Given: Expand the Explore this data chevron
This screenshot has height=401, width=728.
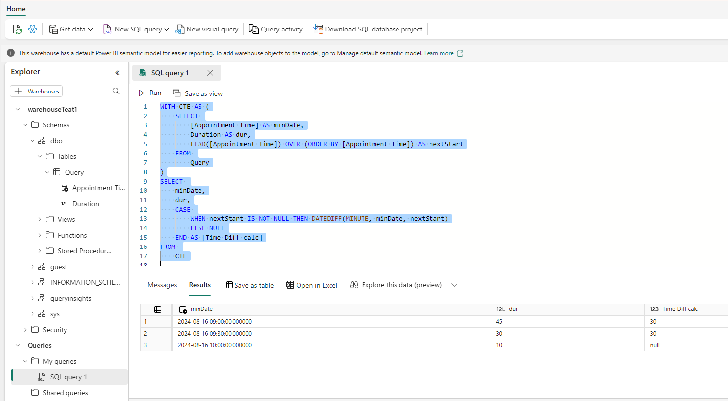Looking at the screenshot, I should (x=454, y=285).
